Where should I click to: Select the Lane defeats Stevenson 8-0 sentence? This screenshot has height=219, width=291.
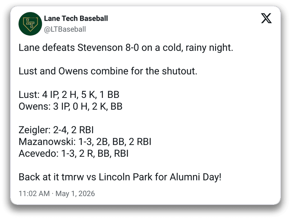126,48
